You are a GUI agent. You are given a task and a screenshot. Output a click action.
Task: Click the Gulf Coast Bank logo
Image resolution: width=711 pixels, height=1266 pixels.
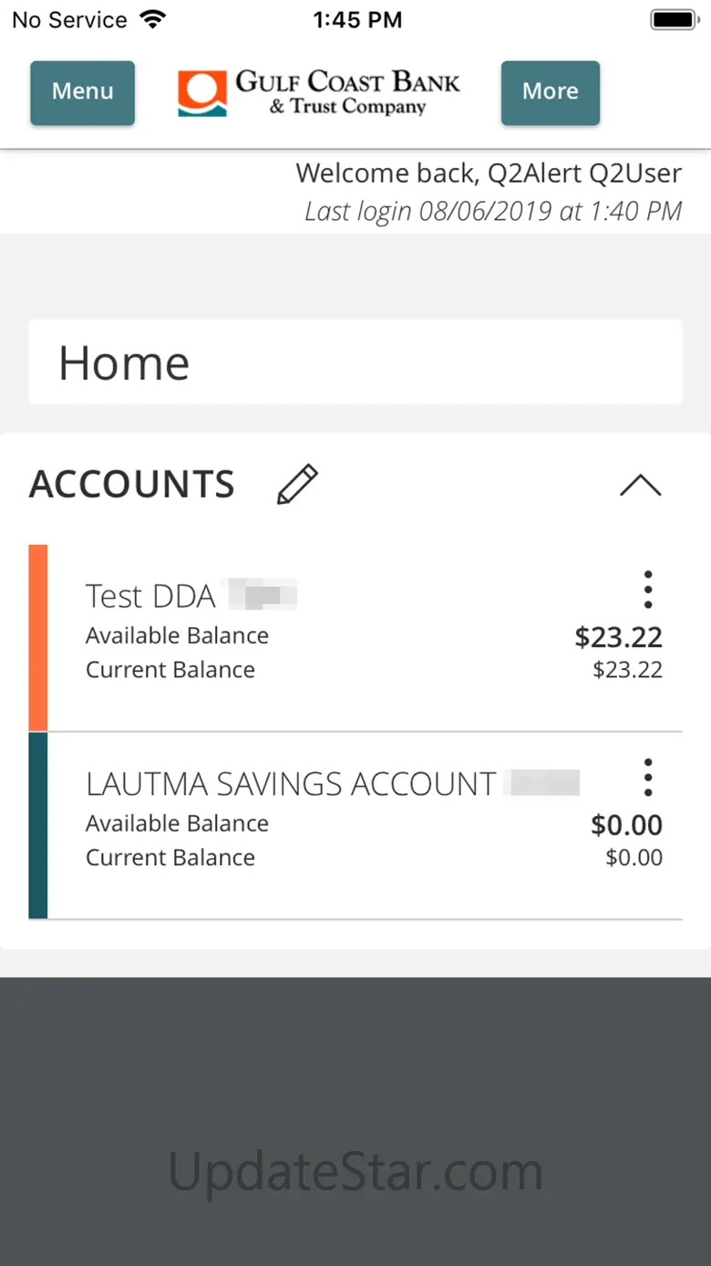click(x=319, y=93)
